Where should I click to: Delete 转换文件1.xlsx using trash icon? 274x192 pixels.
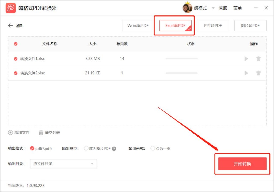click(x=258, y=59)
